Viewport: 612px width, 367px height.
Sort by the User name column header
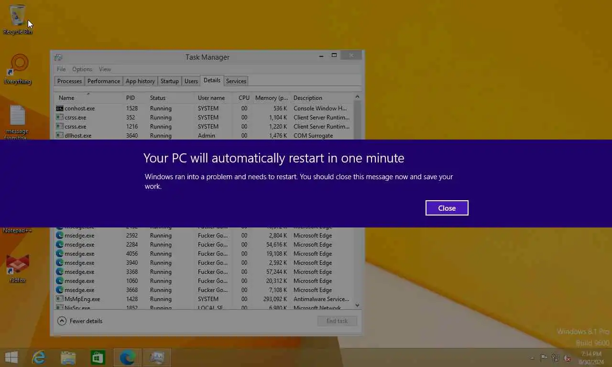(x=214, y=97)
